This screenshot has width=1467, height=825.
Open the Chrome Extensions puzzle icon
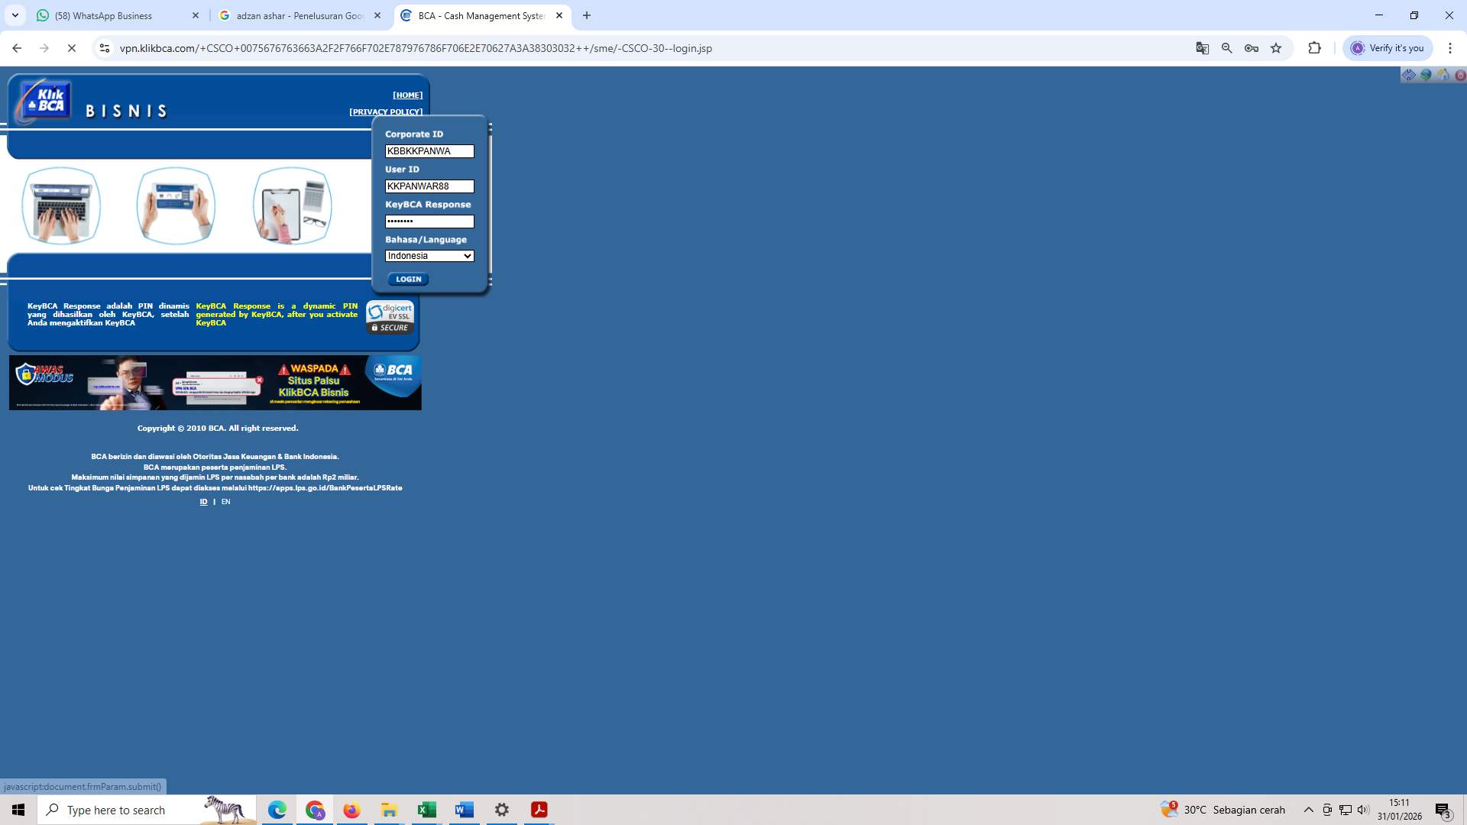1315,47
